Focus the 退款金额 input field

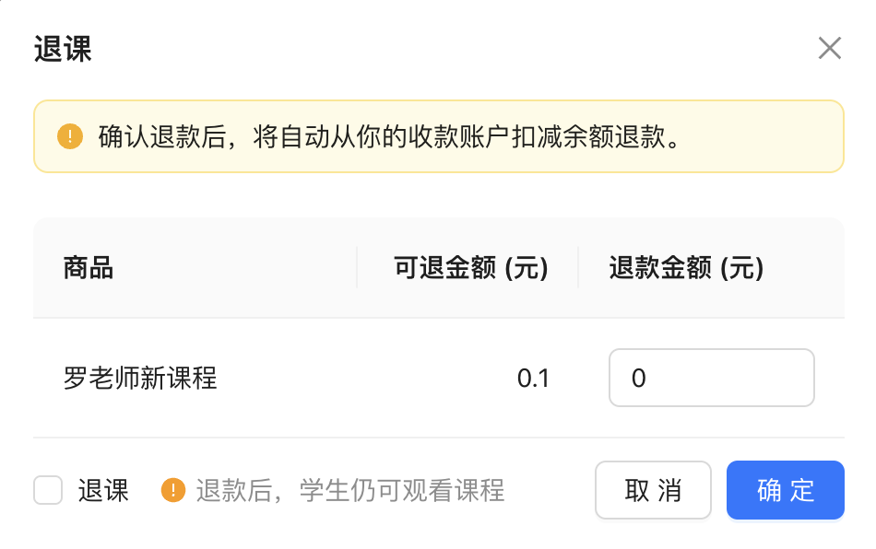pos(711,378)
